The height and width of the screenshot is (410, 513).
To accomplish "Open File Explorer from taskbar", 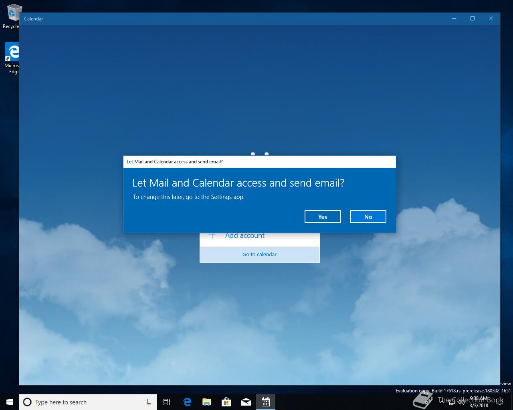I will 207,402.
